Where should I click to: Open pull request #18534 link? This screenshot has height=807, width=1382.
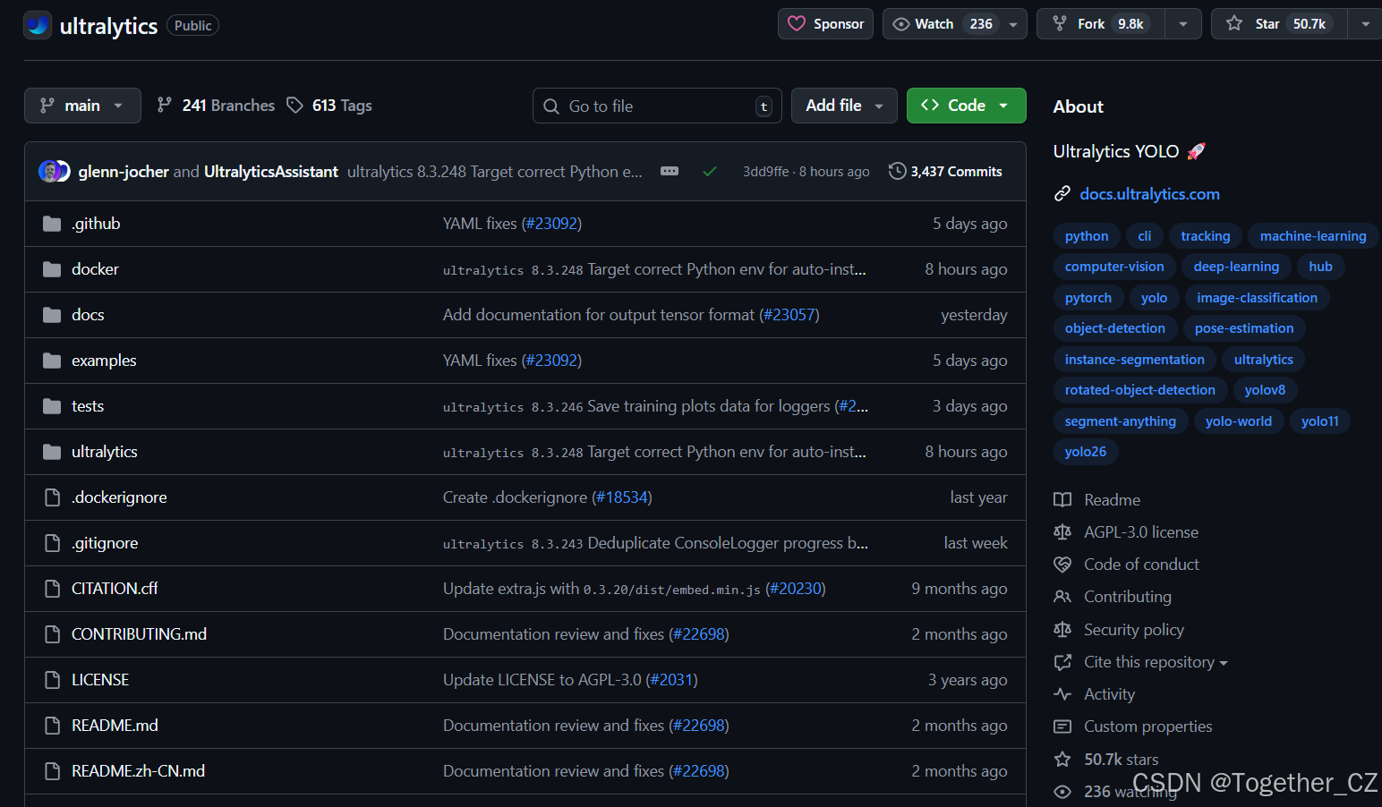[621, 497]
